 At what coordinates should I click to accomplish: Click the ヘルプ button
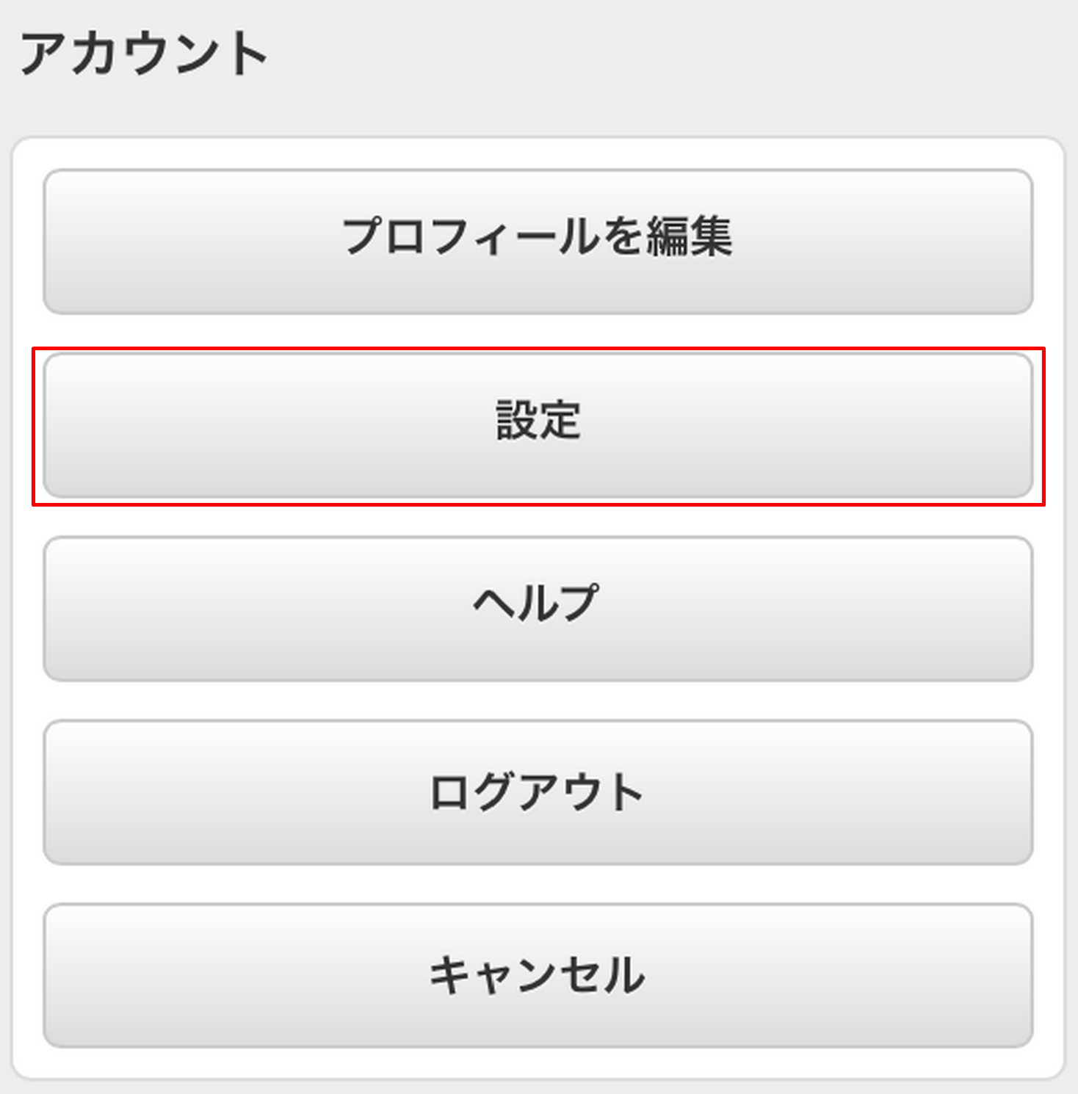click(x=538, y=608)
